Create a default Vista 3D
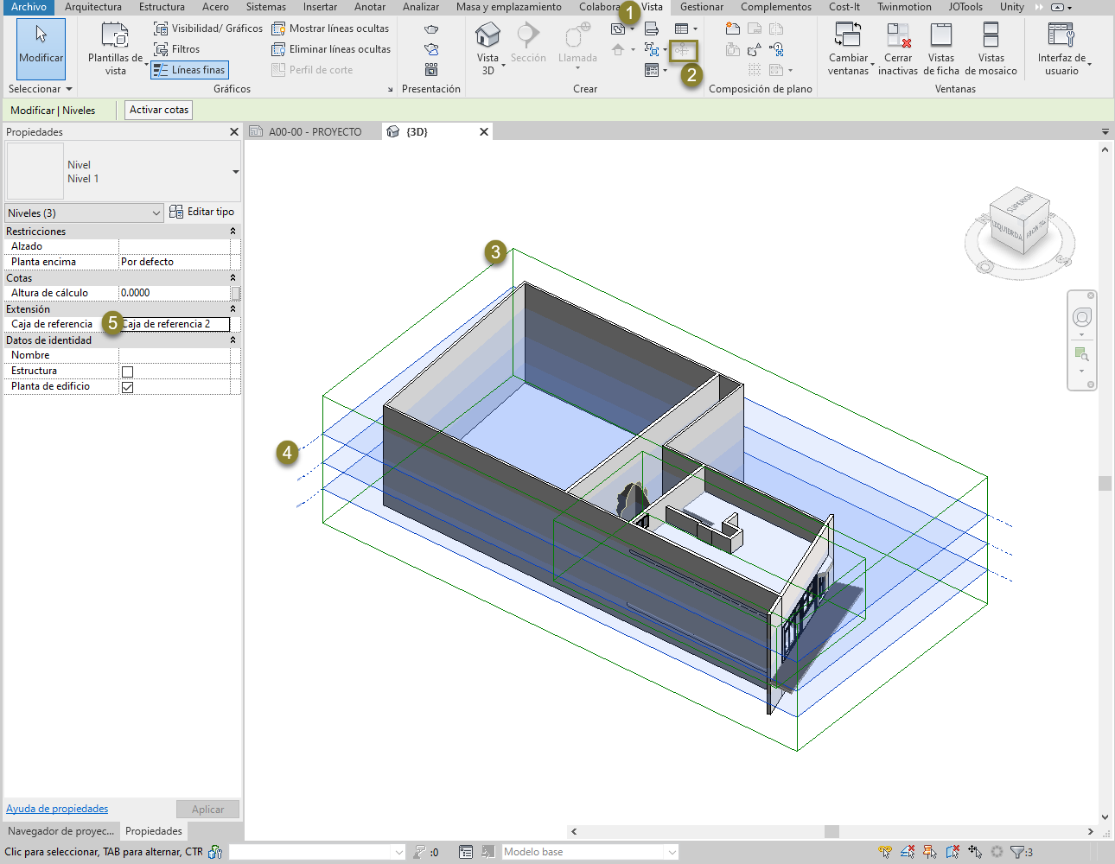 tap(487, 48)
